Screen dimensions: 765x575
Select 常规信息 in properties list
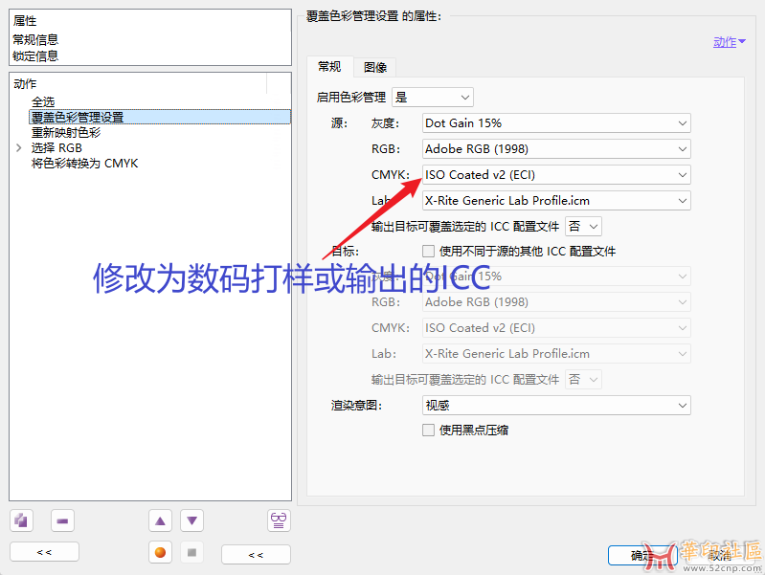pyautogui.click(x=35, y=39)
